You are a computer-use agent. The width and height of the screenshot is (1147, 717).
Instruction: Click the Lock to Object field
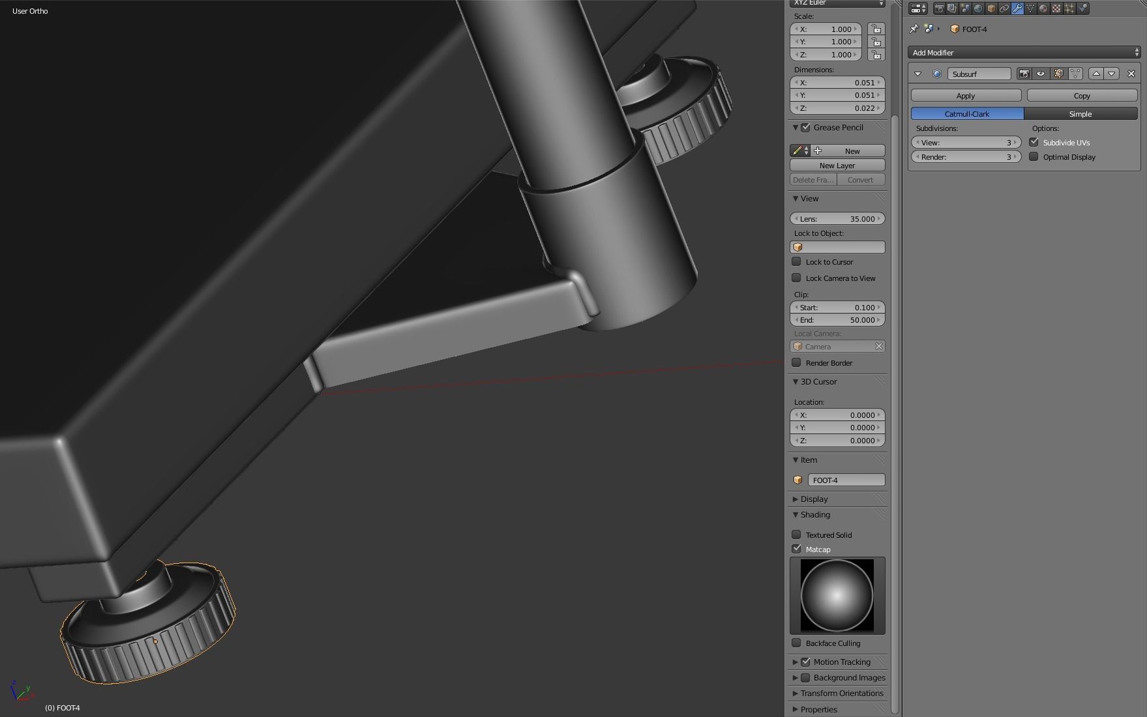[x=837, y=247]
